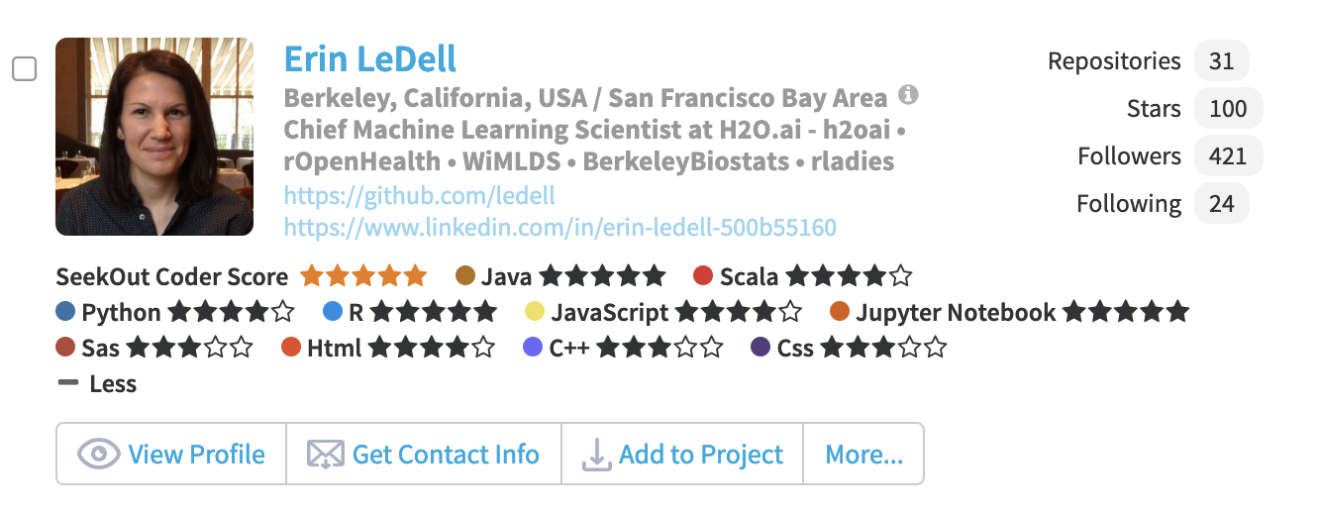This screenshot has height=511, width=1319.
Task: Click the eye icon beside View Profile
Action: point(98,455)
